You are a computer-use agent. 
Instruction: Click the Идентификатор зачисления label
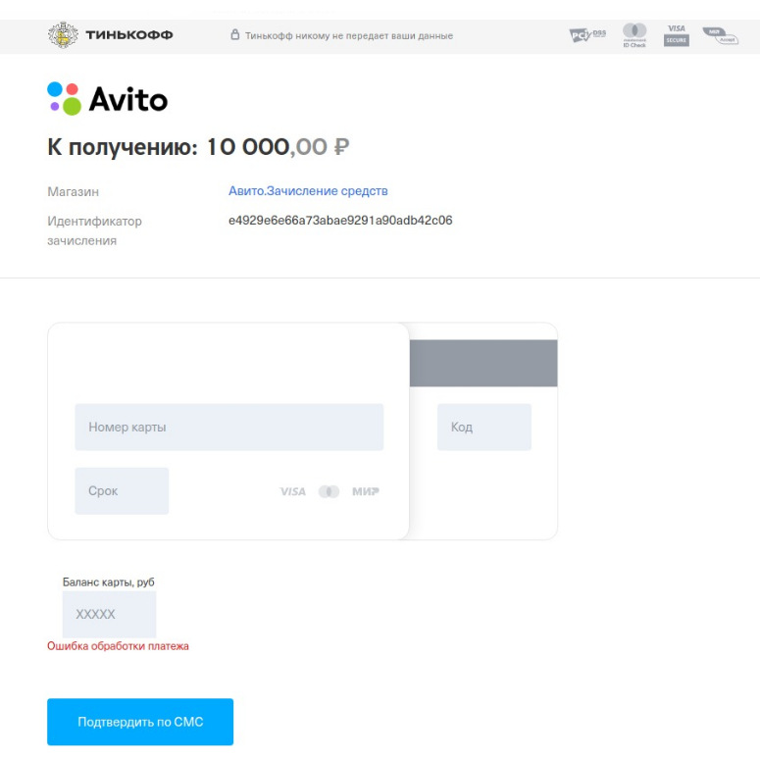(x=94, y=230)
